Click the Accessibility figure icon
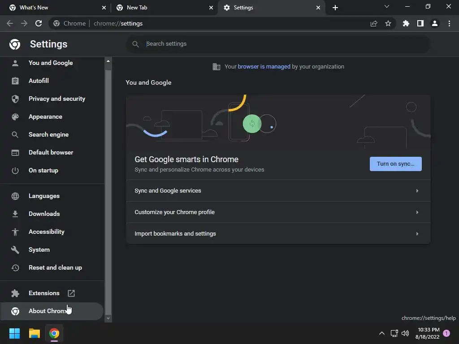Image resolution: width=459 pixels, height=344 pixels. click(15, 232)
